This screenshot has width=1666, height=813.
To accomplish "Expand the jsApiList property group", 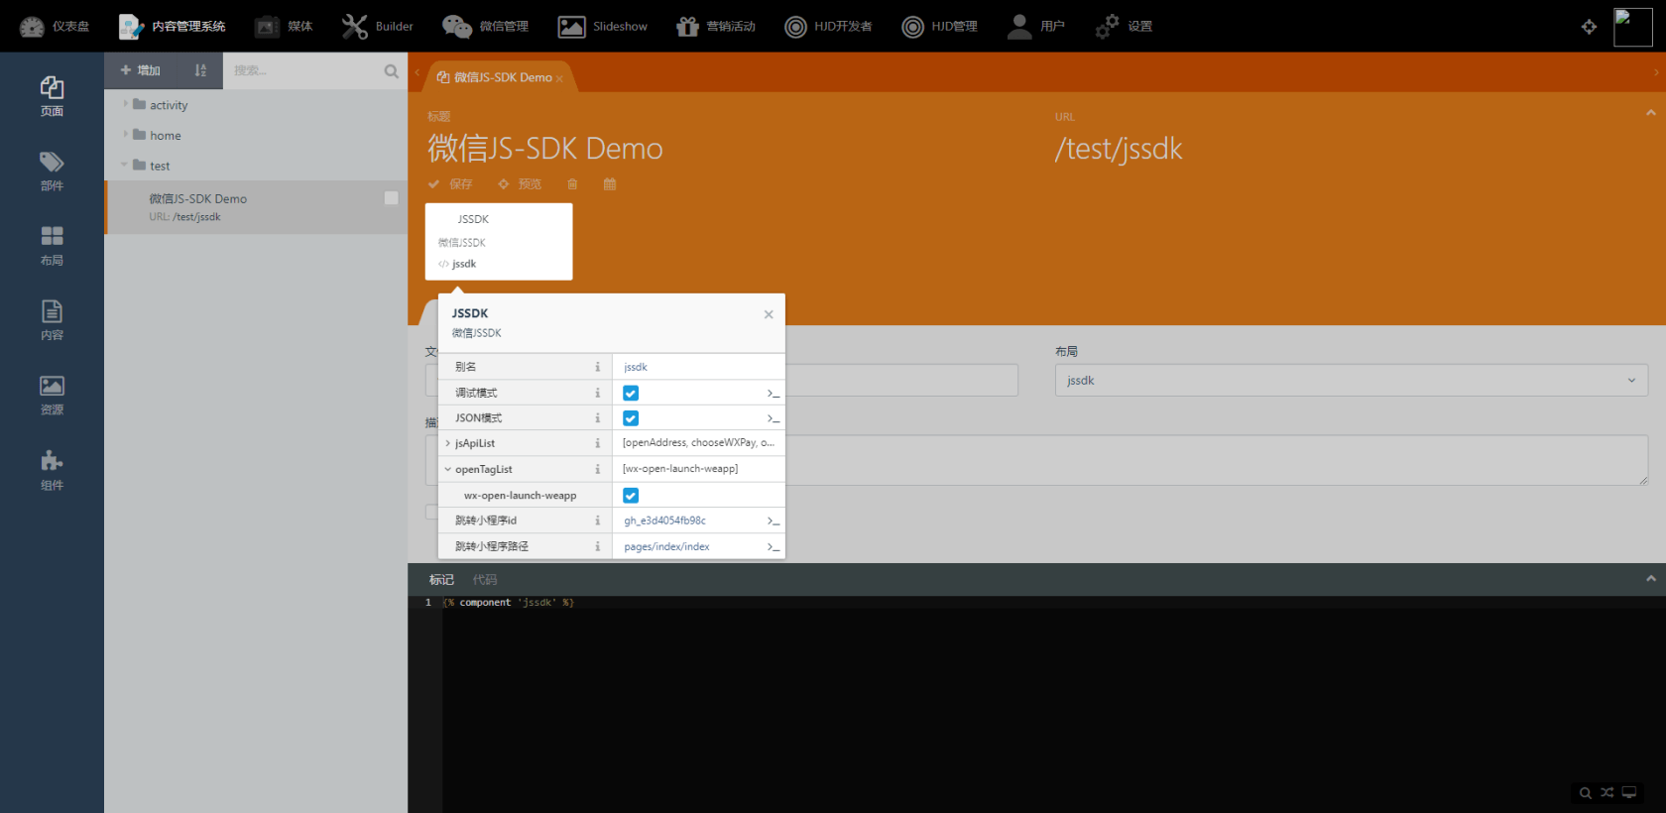I will [x=448, y=443].
